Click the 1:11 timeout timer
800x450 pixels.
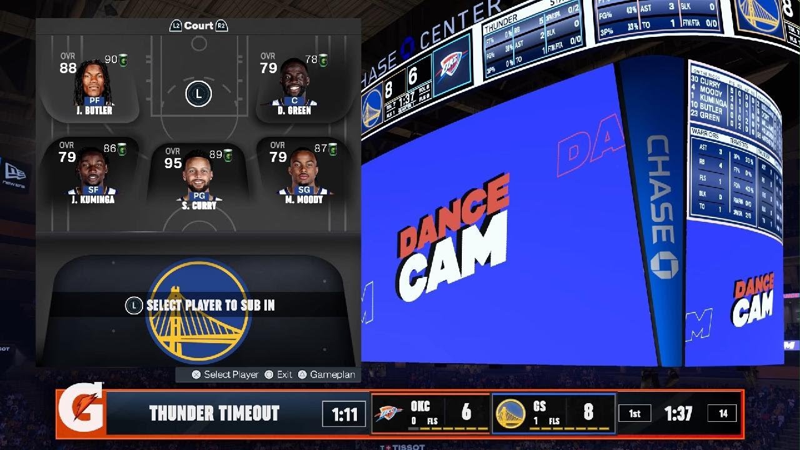coord(344,414)
